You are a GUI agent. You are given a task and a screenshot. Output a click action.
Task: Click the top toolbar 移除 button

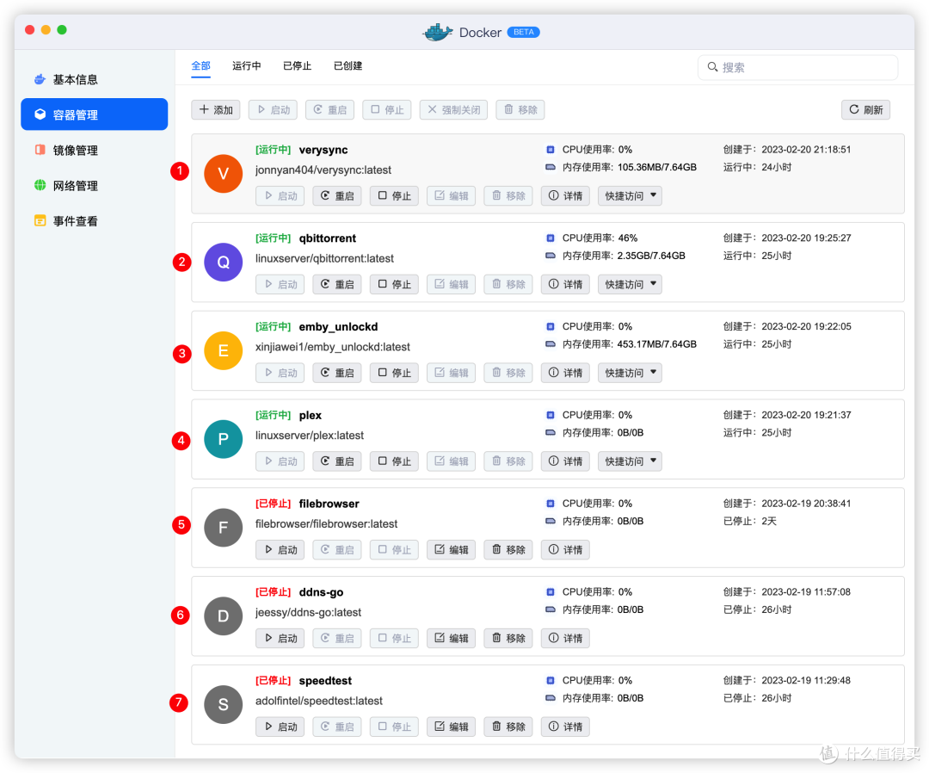click(520, 109)
